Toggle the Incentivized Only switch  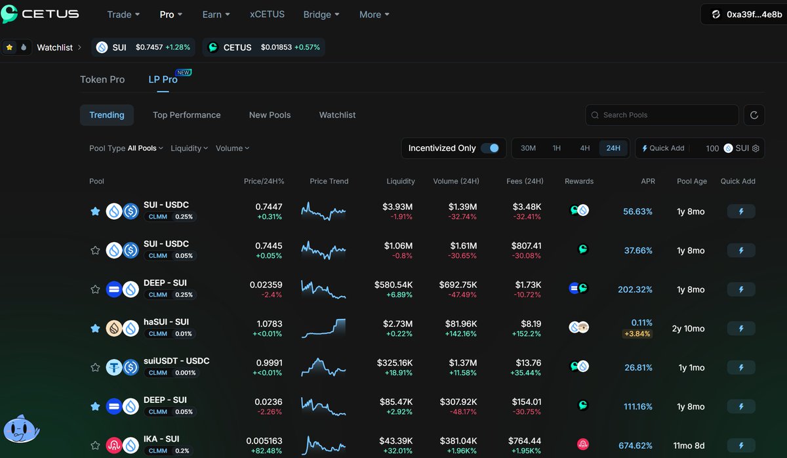coord(490,148)
